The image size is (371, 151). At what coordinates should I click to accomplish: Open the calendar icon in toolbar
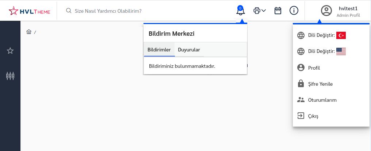point(278,11)
